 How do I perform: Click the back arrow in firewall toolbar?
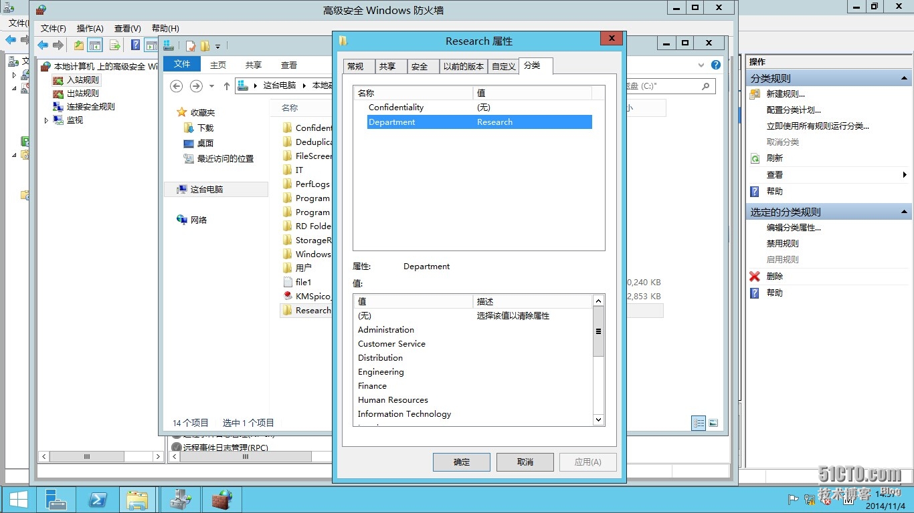coord(43,45)
